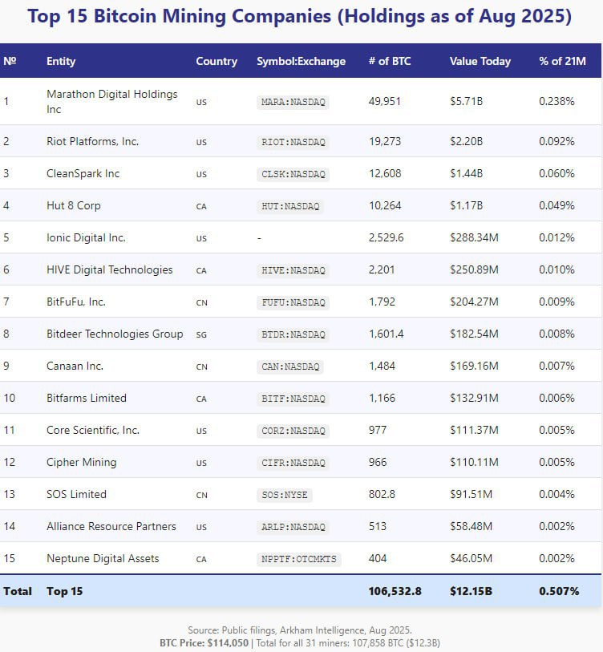Click the $1.44B value cell

click(x=466, y=173)
